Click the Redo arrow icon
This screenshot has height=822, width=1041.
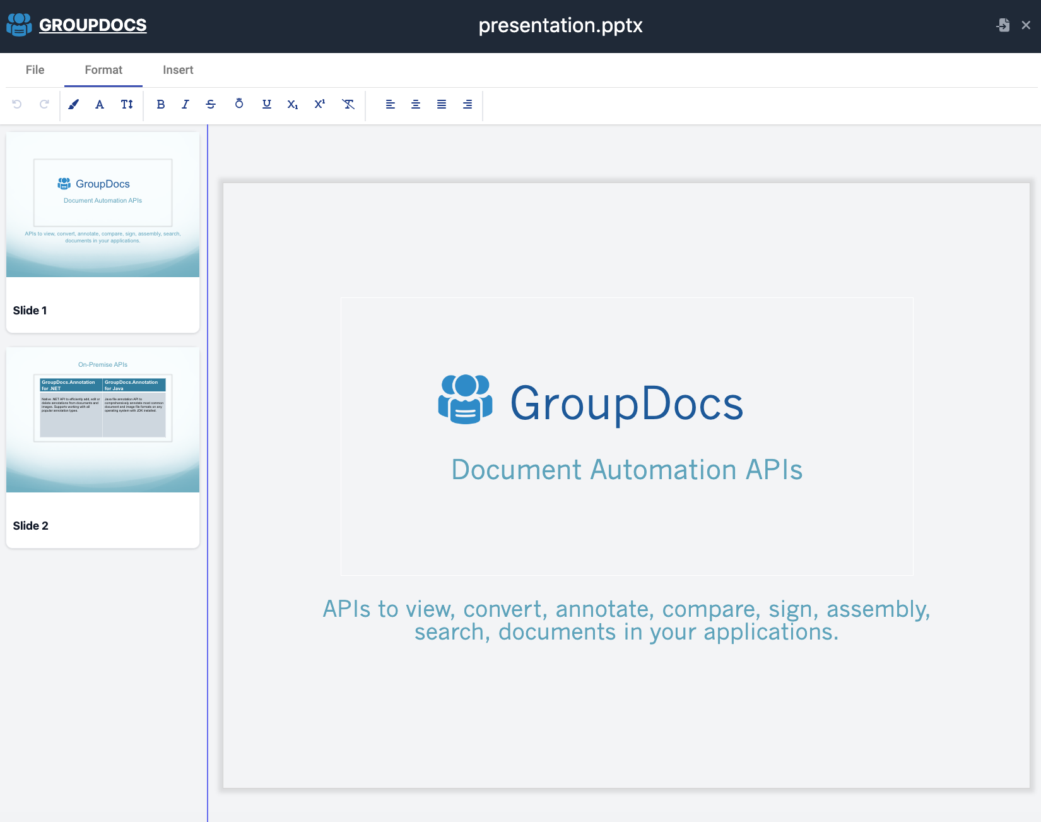(44, 104)
